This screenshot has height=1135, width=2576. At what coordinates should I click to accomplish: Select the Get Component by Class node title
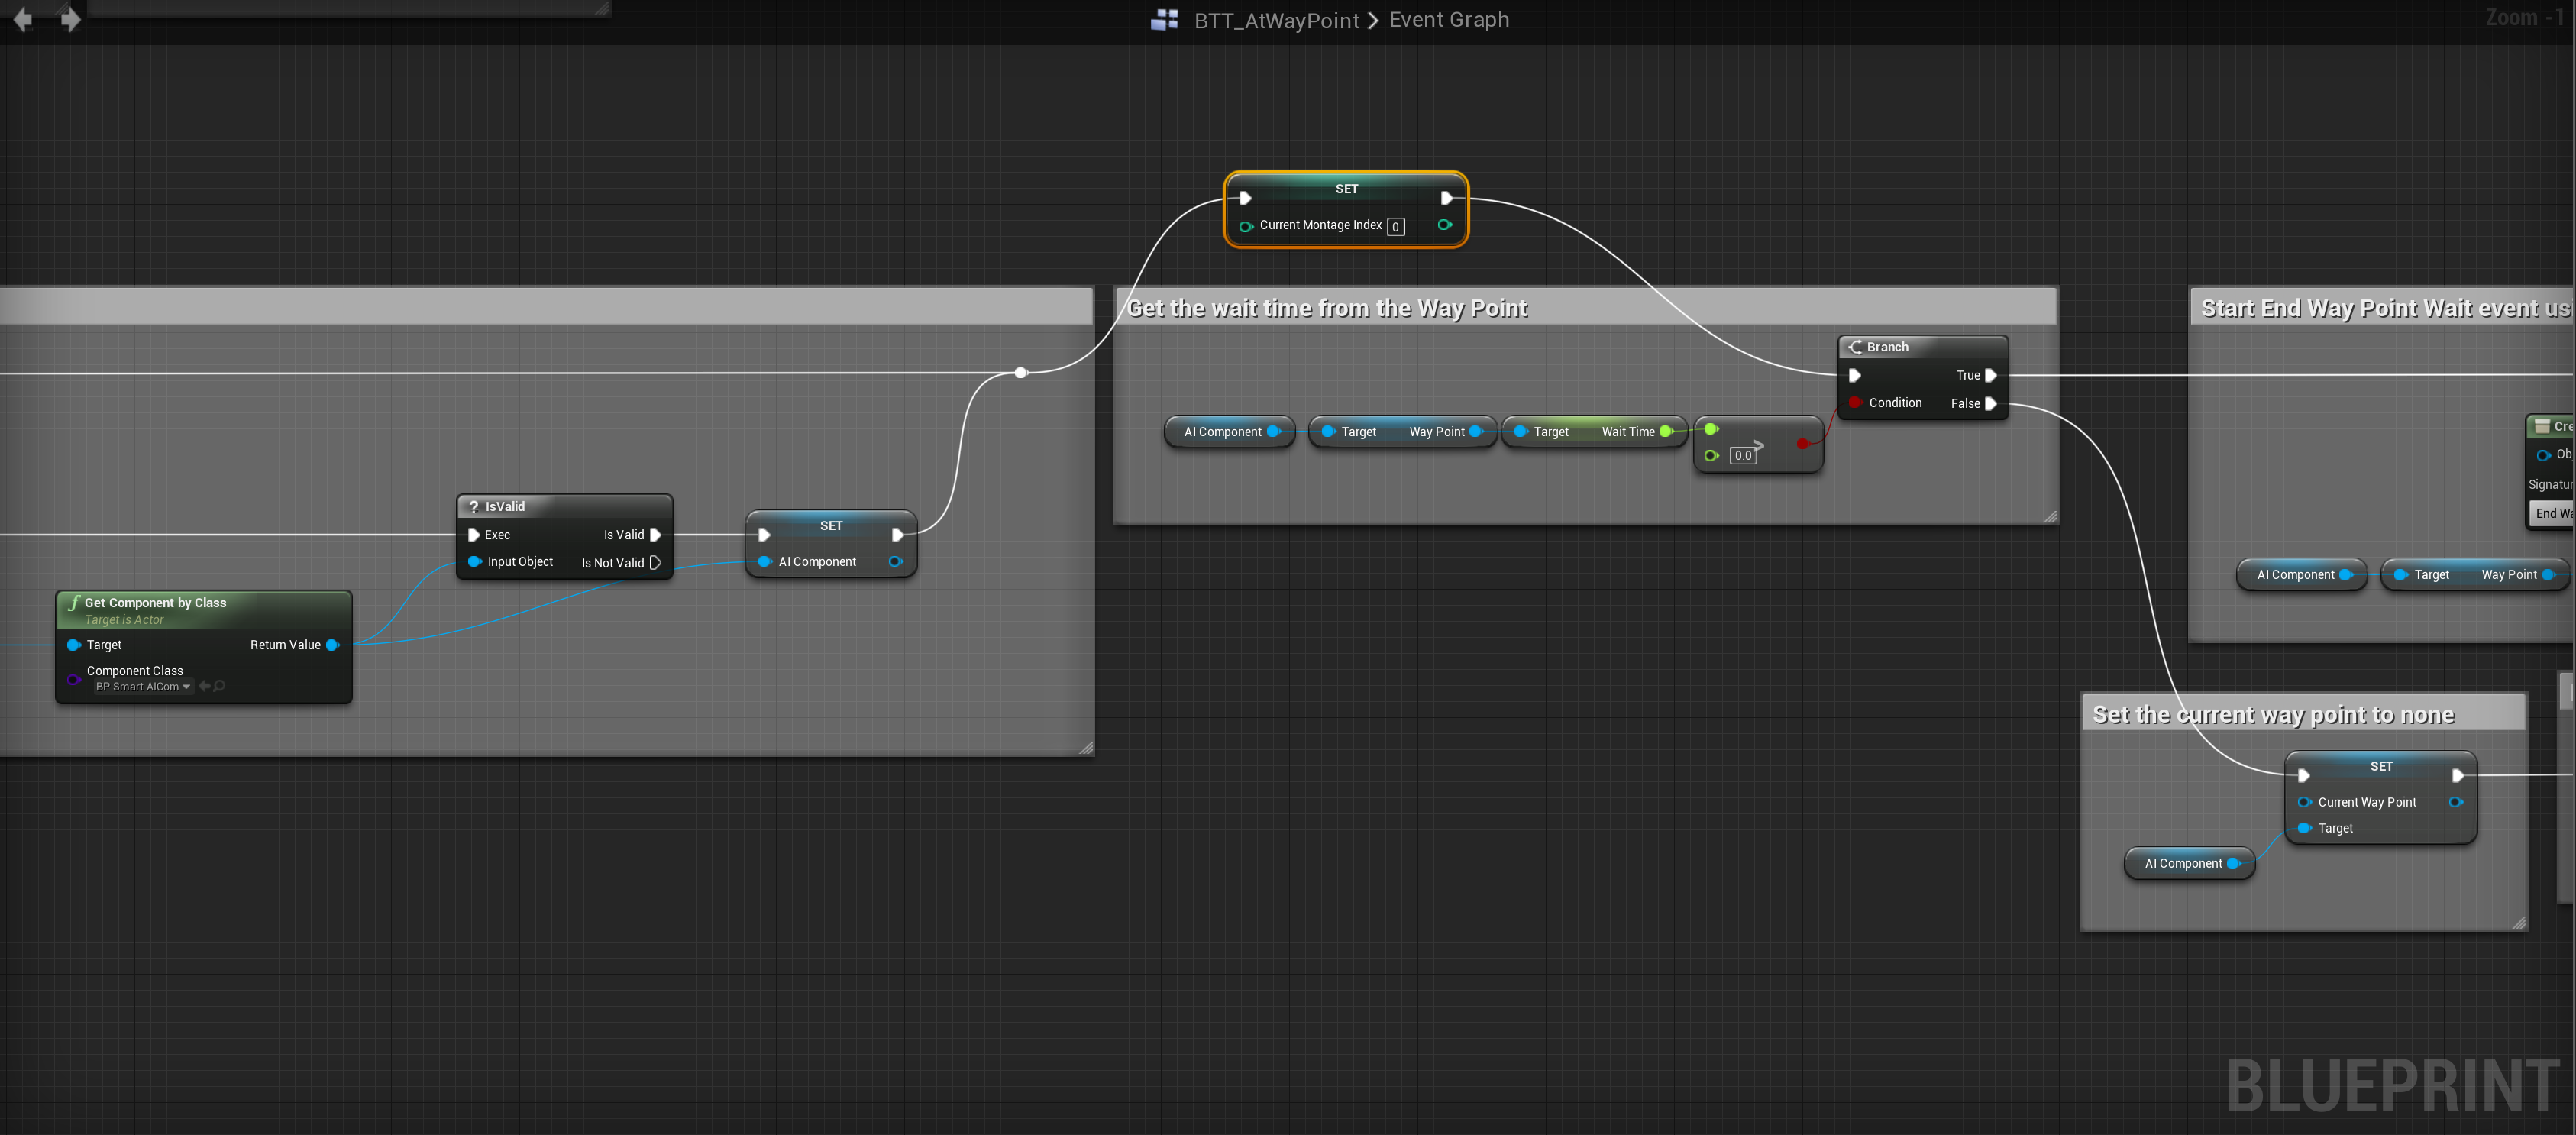pyautogui.click(x=155, y=602)
